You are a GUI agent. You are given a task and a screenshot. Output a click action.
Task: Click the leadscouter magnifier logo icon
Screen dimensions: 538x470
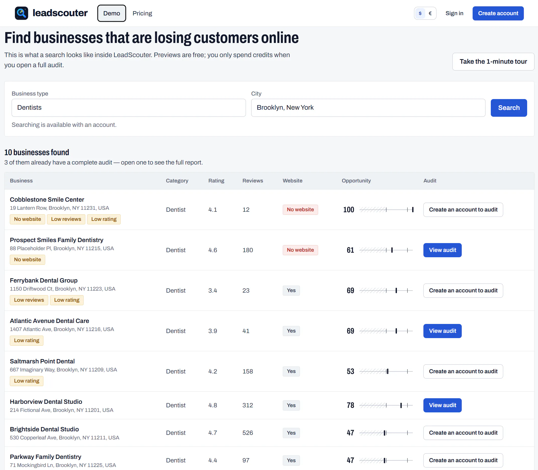point(21,13)
